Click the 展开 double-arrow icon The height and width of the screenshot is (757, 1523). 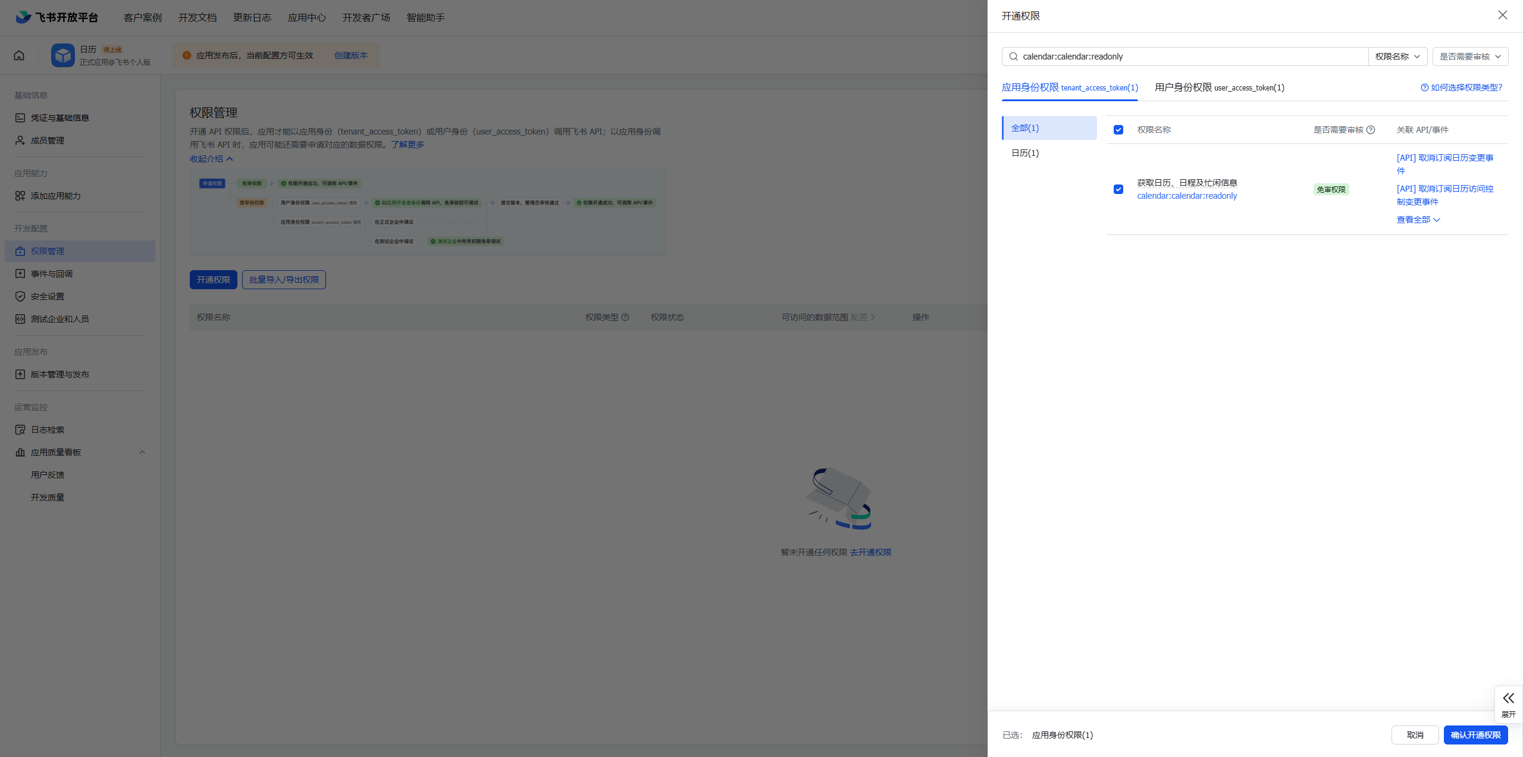click(x=1508, y=698)
